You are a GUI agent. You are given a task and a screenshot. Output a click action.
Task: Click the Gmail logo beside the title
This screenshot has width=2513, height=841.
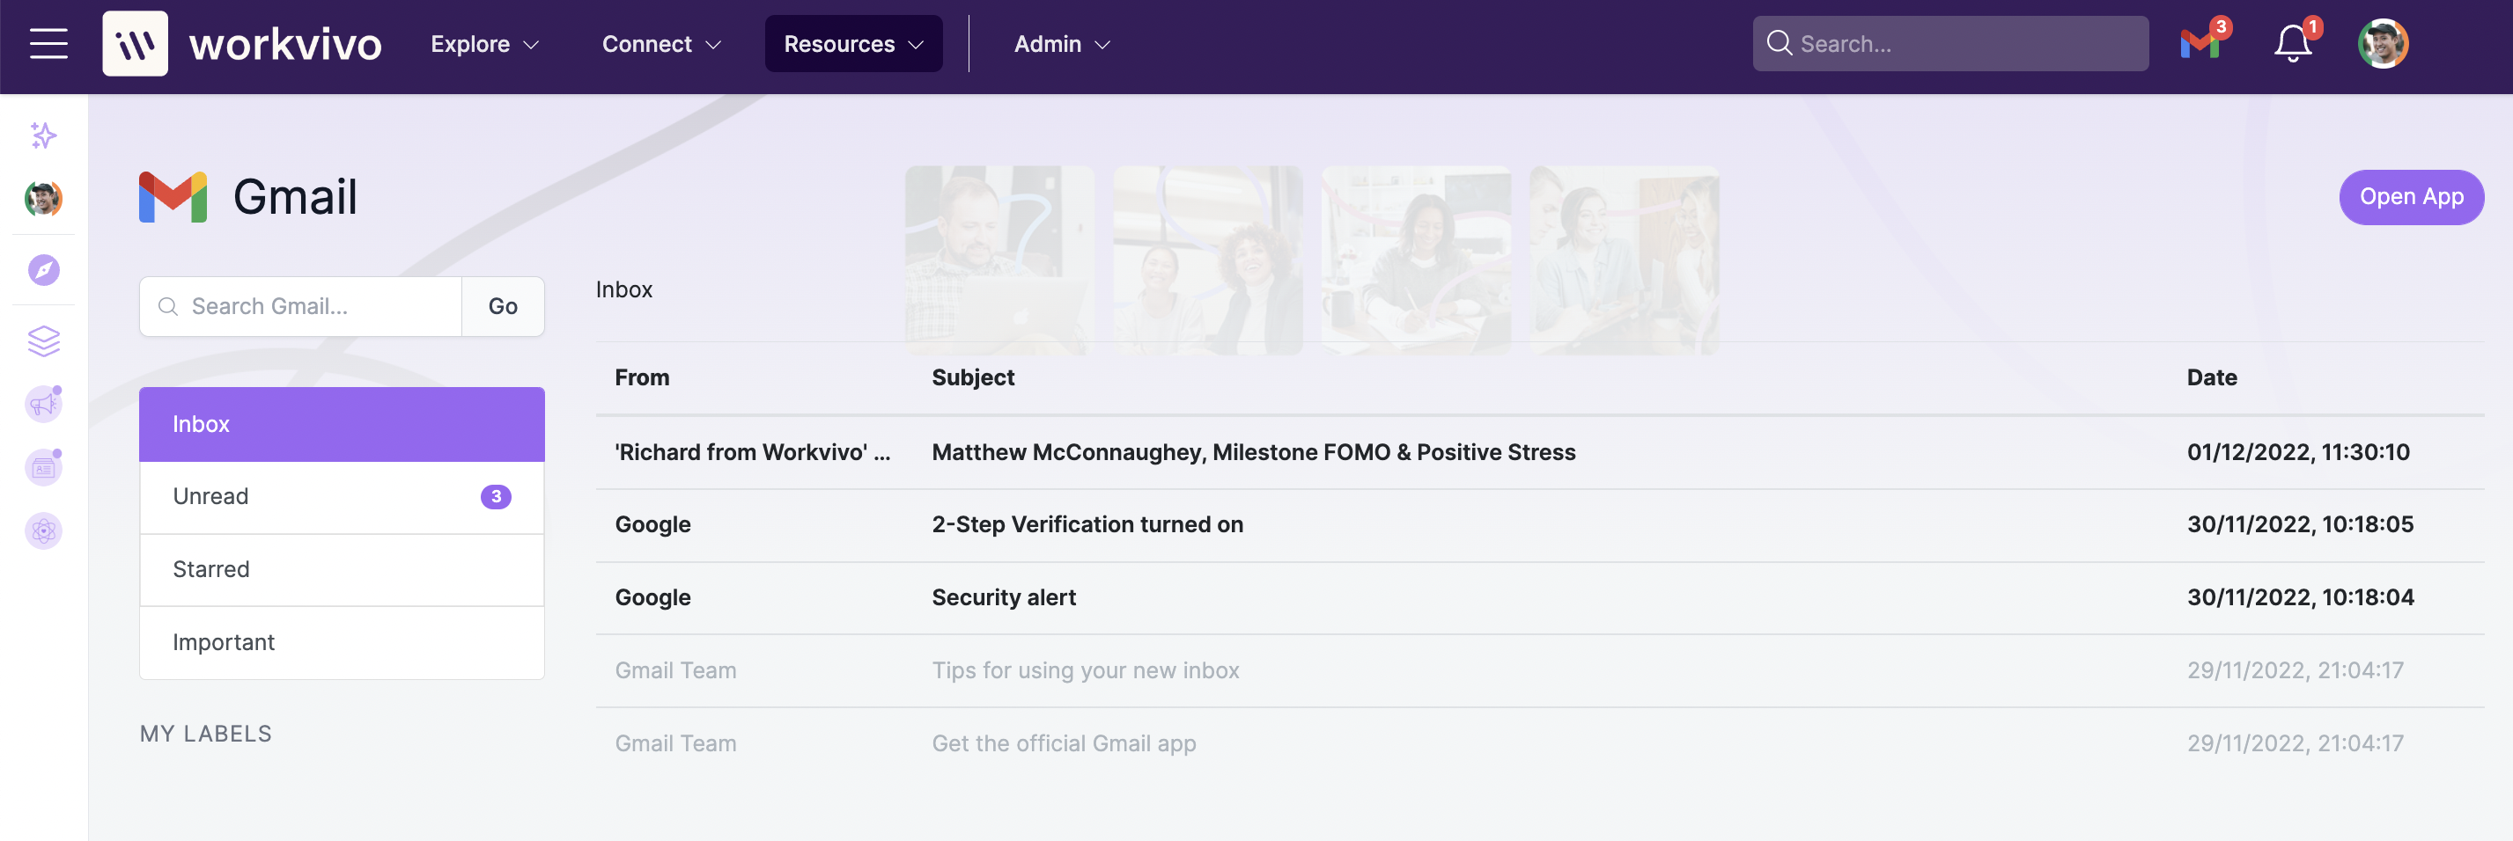pos(173,197)
